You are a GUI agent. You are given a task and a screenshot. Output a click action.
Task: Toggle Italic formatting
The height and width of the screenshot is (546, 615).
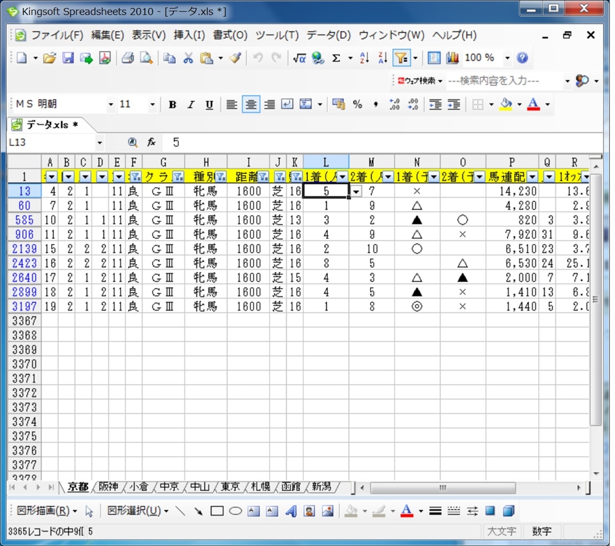pos(190,105)
